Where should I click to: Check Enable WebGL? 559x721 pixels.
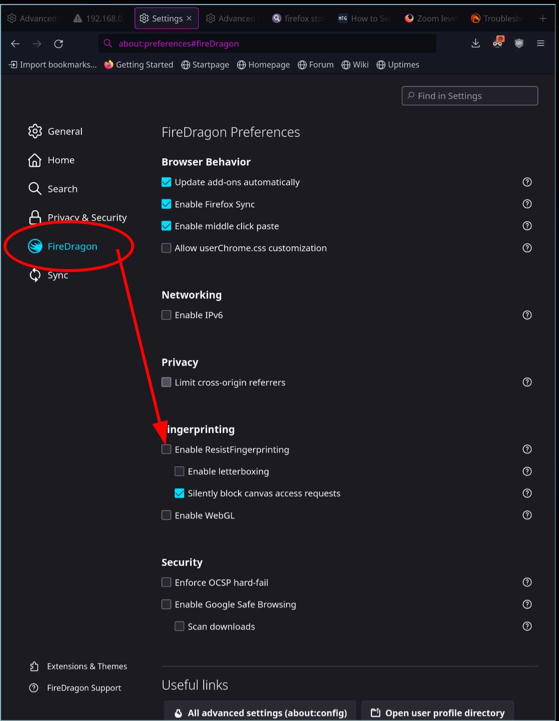coord(167,515)
